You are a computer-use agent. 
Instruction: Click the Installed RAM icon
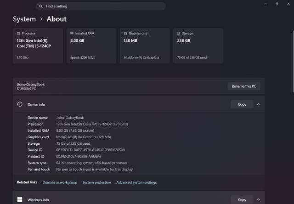(72, 34)
